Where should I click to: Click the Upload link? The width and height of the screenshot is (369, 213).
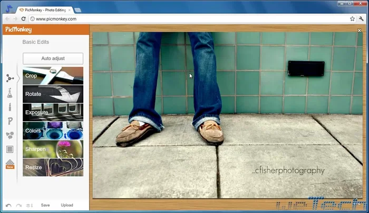tap(67, 205)
